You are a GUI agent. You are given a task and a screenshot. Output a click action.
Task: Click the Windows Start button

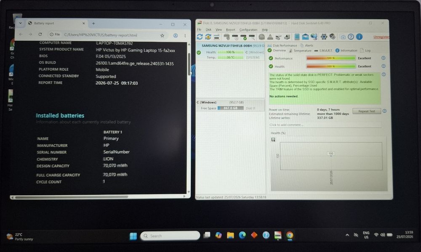pyautogui.click(x=133, y=236)
